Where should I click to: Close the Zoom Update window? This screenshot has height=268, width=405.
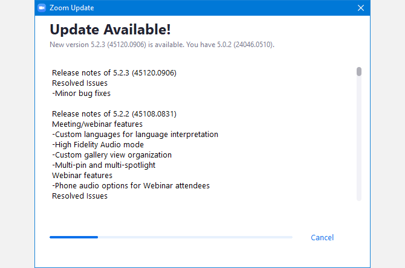tap(361, 8)
